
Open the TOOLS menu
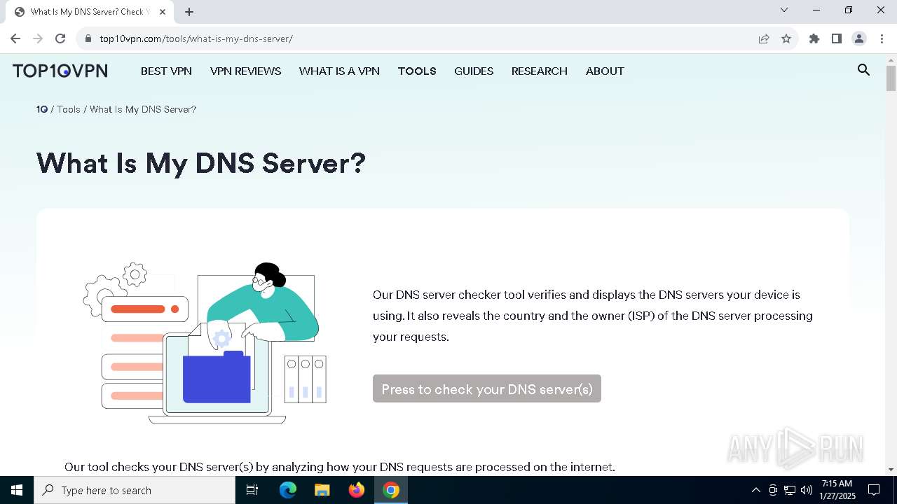coord(417,71)
